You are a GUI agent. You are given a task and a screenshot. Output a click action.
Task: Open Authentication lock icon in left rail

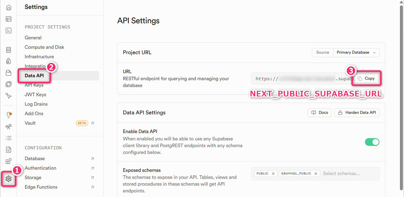tap(8, 61)
